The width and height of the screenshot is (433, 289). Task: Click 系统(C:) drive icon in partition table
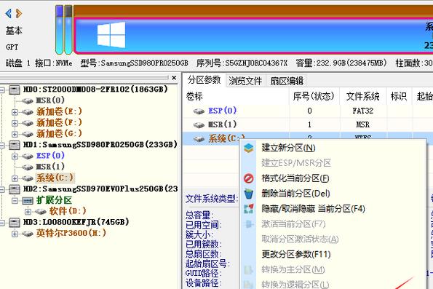tap(199, 139)
